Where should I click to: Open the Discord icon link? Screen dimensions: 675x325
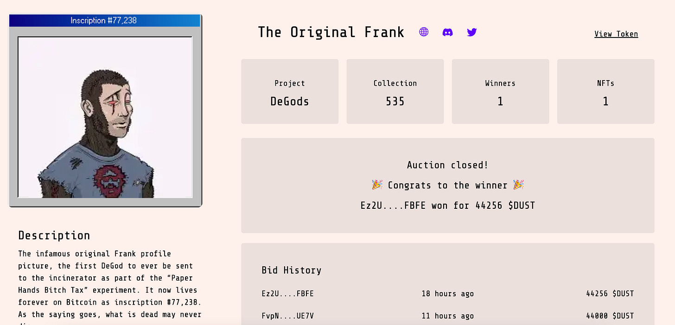coord(448,32)
